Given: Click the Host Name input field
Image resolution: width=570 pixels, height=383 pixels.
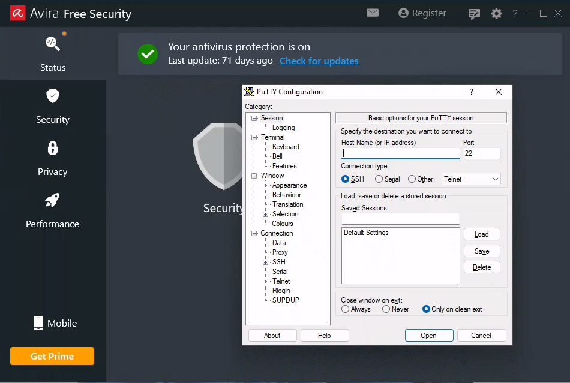Looking at the screenshot, I should click(401, 153).
